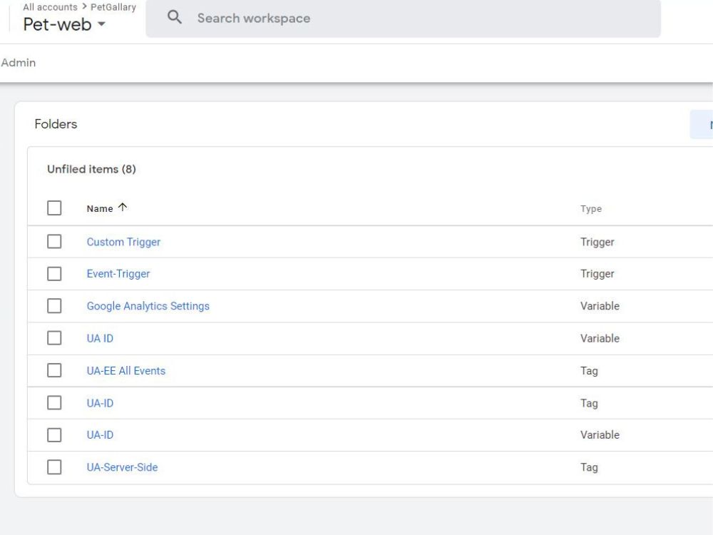Click the Tag type of UA-Server-Side
The image size is (713, 535).
coord(589,468)
